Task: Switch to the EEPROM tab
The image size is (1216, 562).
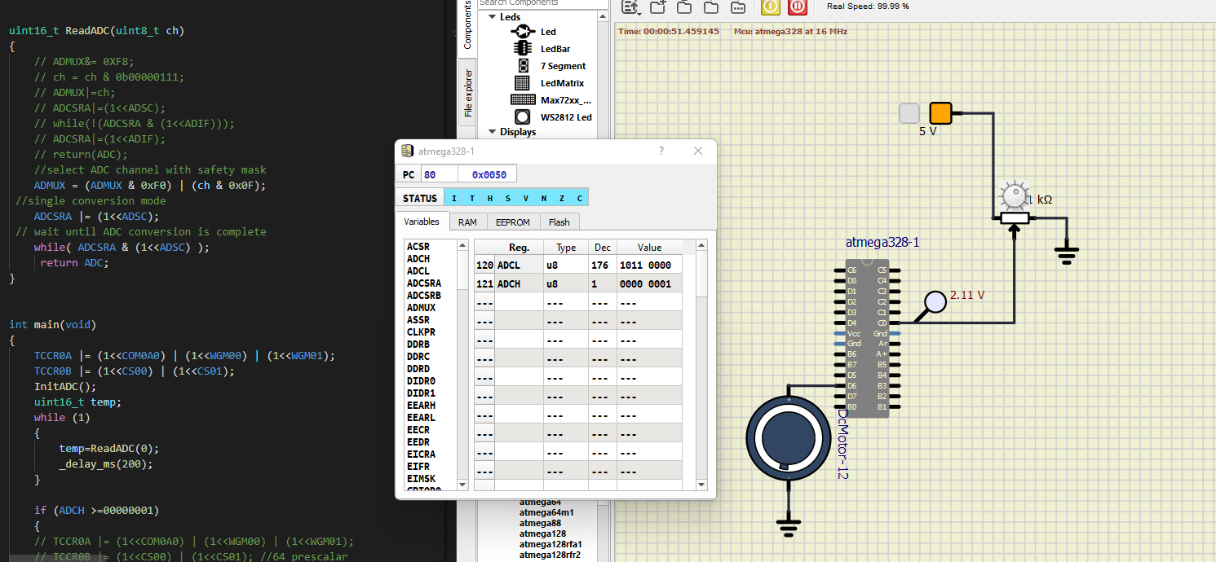Action: [513, 222]
